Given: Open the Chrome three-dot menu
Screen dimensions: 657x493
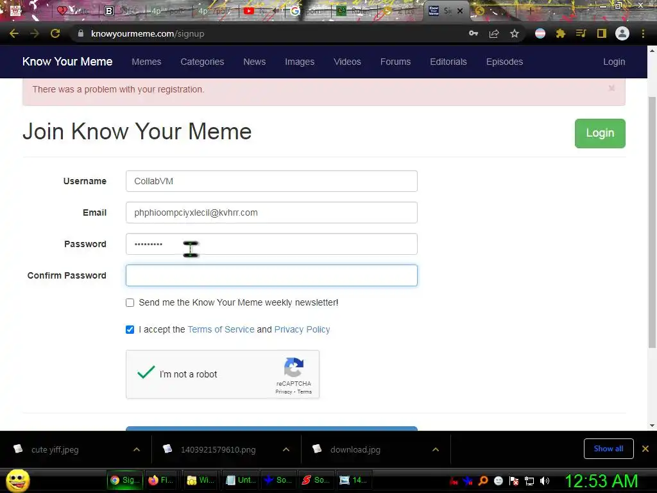Looking at the screenshot, I should coord(643,33).
